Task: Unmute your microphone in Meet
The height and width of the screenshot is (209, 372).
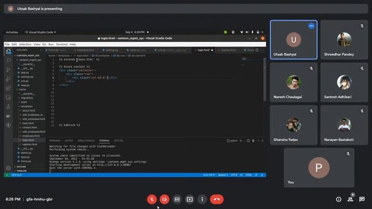Action: pyautogui.click(x=152, y=199)
